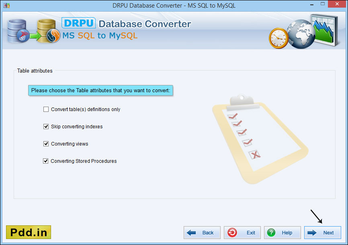The image size is (348, 245).
Task: Close the DRPU Database Converter window
Action: (x=337, y=4)
